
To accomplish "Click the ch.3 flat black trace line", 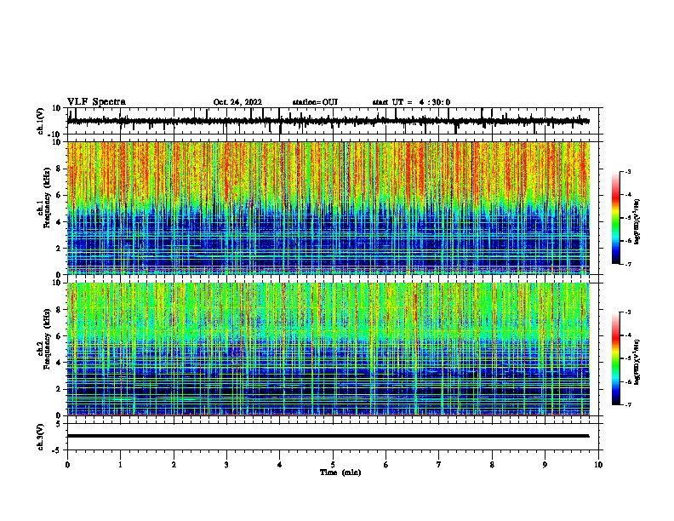I will point(328,436).
